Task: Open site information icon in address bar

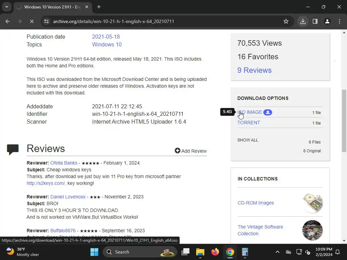Action: click(46, 21)
